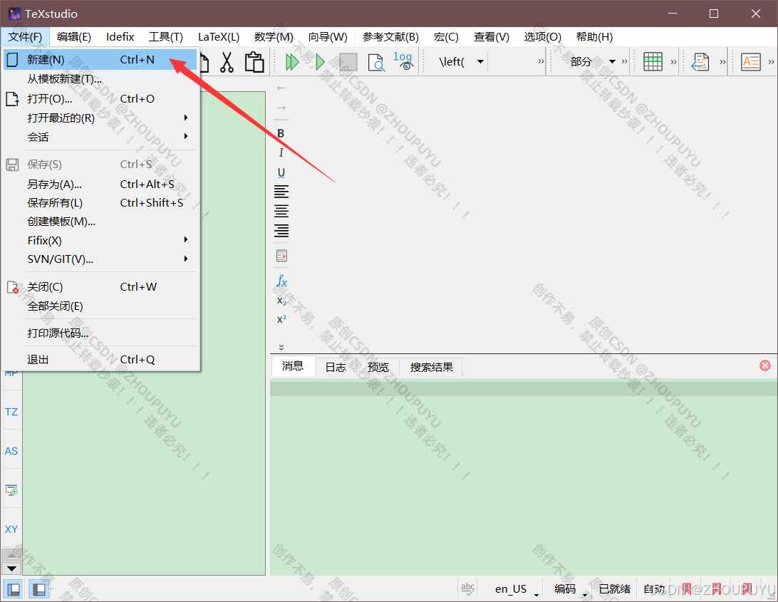Open the LaTeX(L) menu

[x=219, y=37]
